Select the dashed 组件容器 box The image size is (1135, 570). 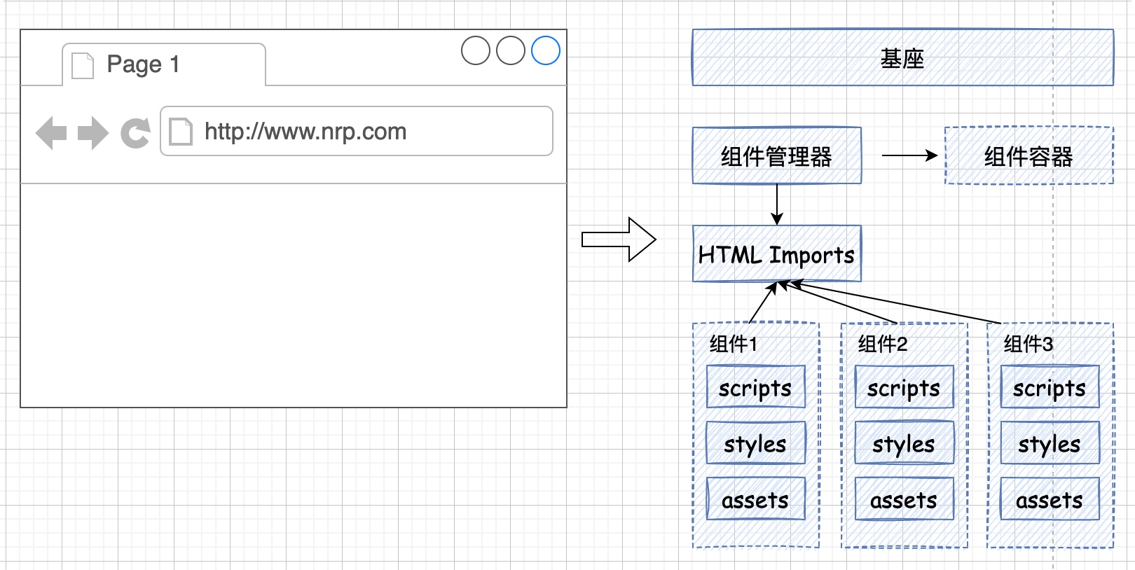pos(1029,155)
